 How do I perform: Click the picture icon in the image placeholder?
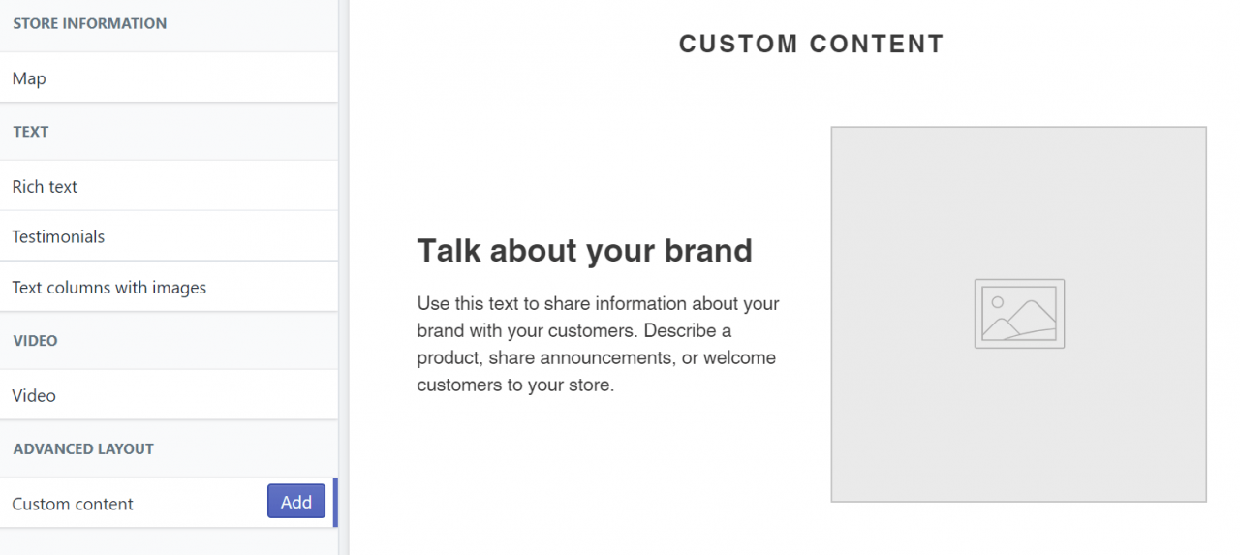[x=1019, y=314]
